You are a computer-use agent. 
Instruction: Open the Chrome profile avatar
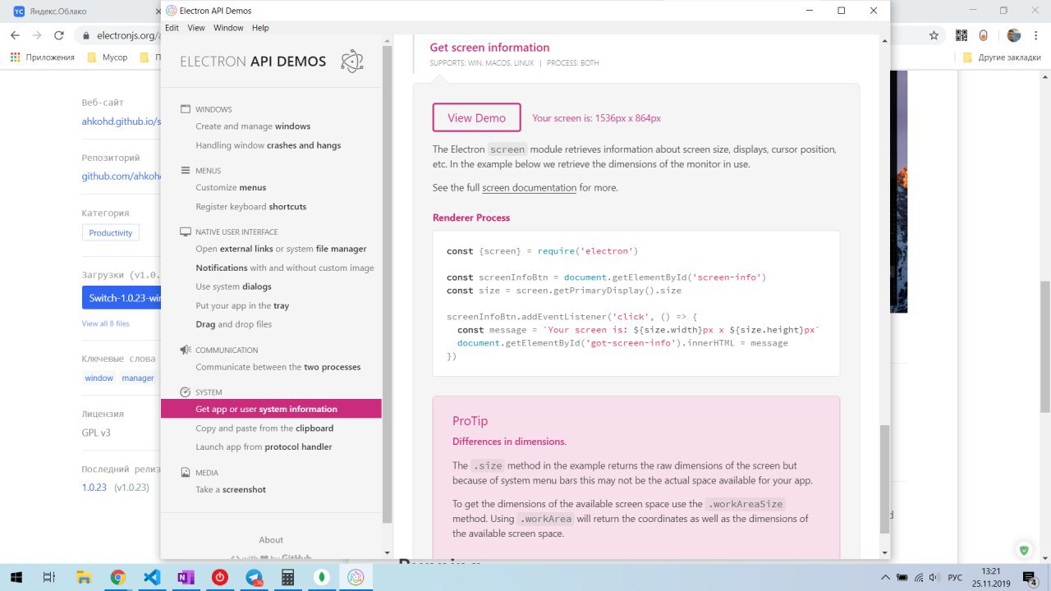pos(1014,35)
